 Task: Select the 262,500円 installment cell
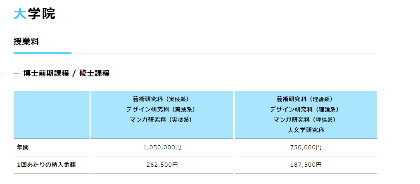coord(162,165)
